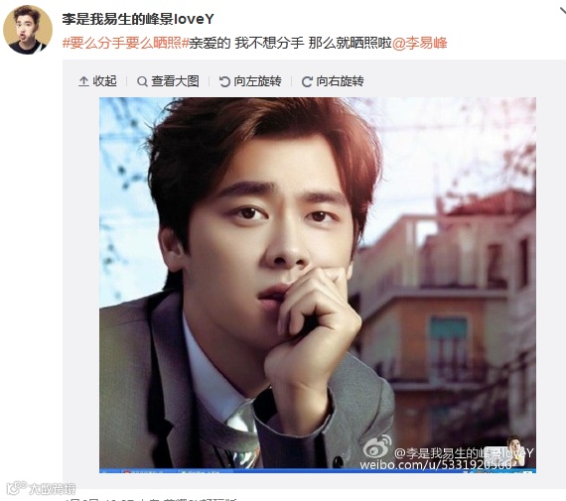The width and height of the screenshot is (566, 501).
Task: Click the blue taskbar strip under photo
Action: coord(318,470)
